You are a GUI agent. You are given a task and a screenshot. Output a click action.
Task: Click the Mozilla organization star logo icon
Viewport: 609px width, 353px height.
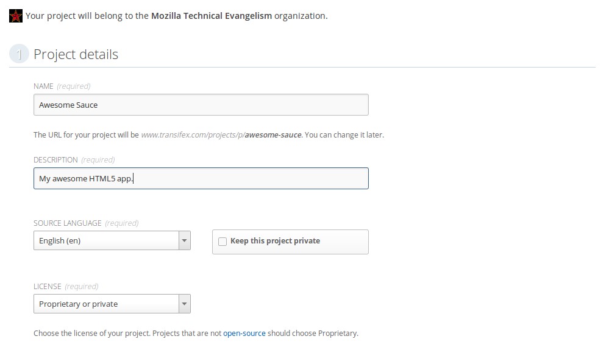coord(15,16)
